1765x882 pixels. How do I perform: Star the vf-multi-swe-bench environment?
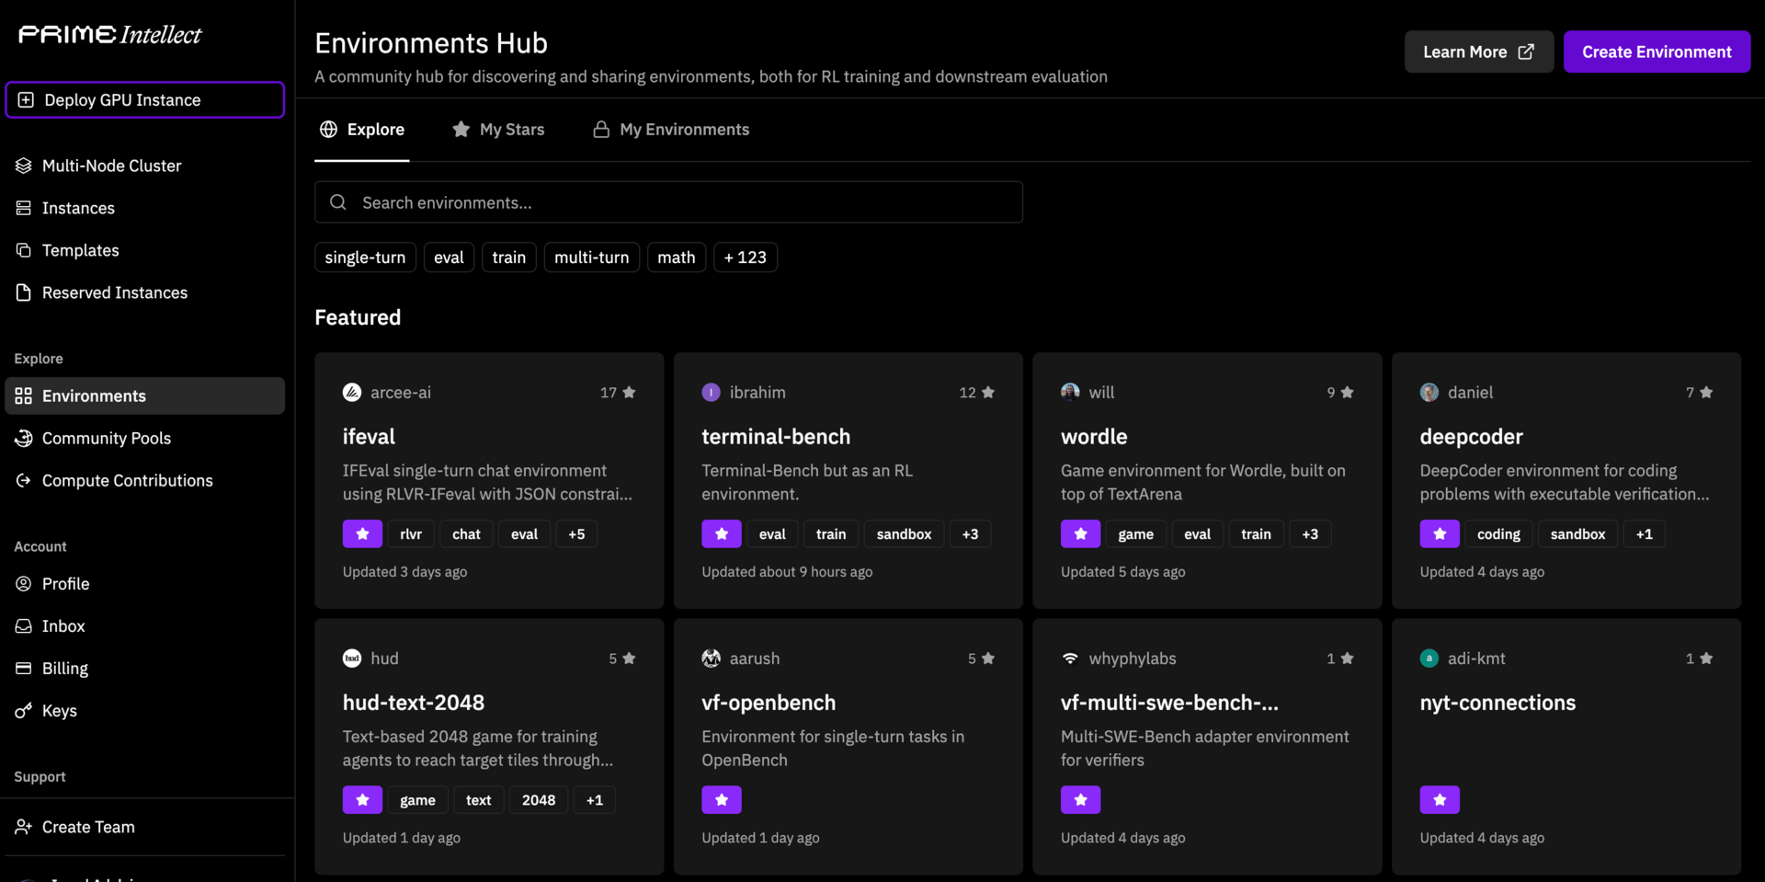(x=1080, y=799)
